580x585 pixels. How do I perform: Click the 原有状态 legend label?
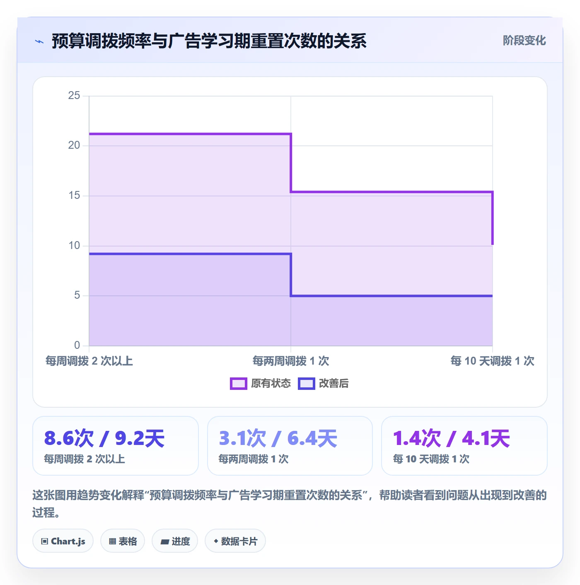(x=271, y=384)
